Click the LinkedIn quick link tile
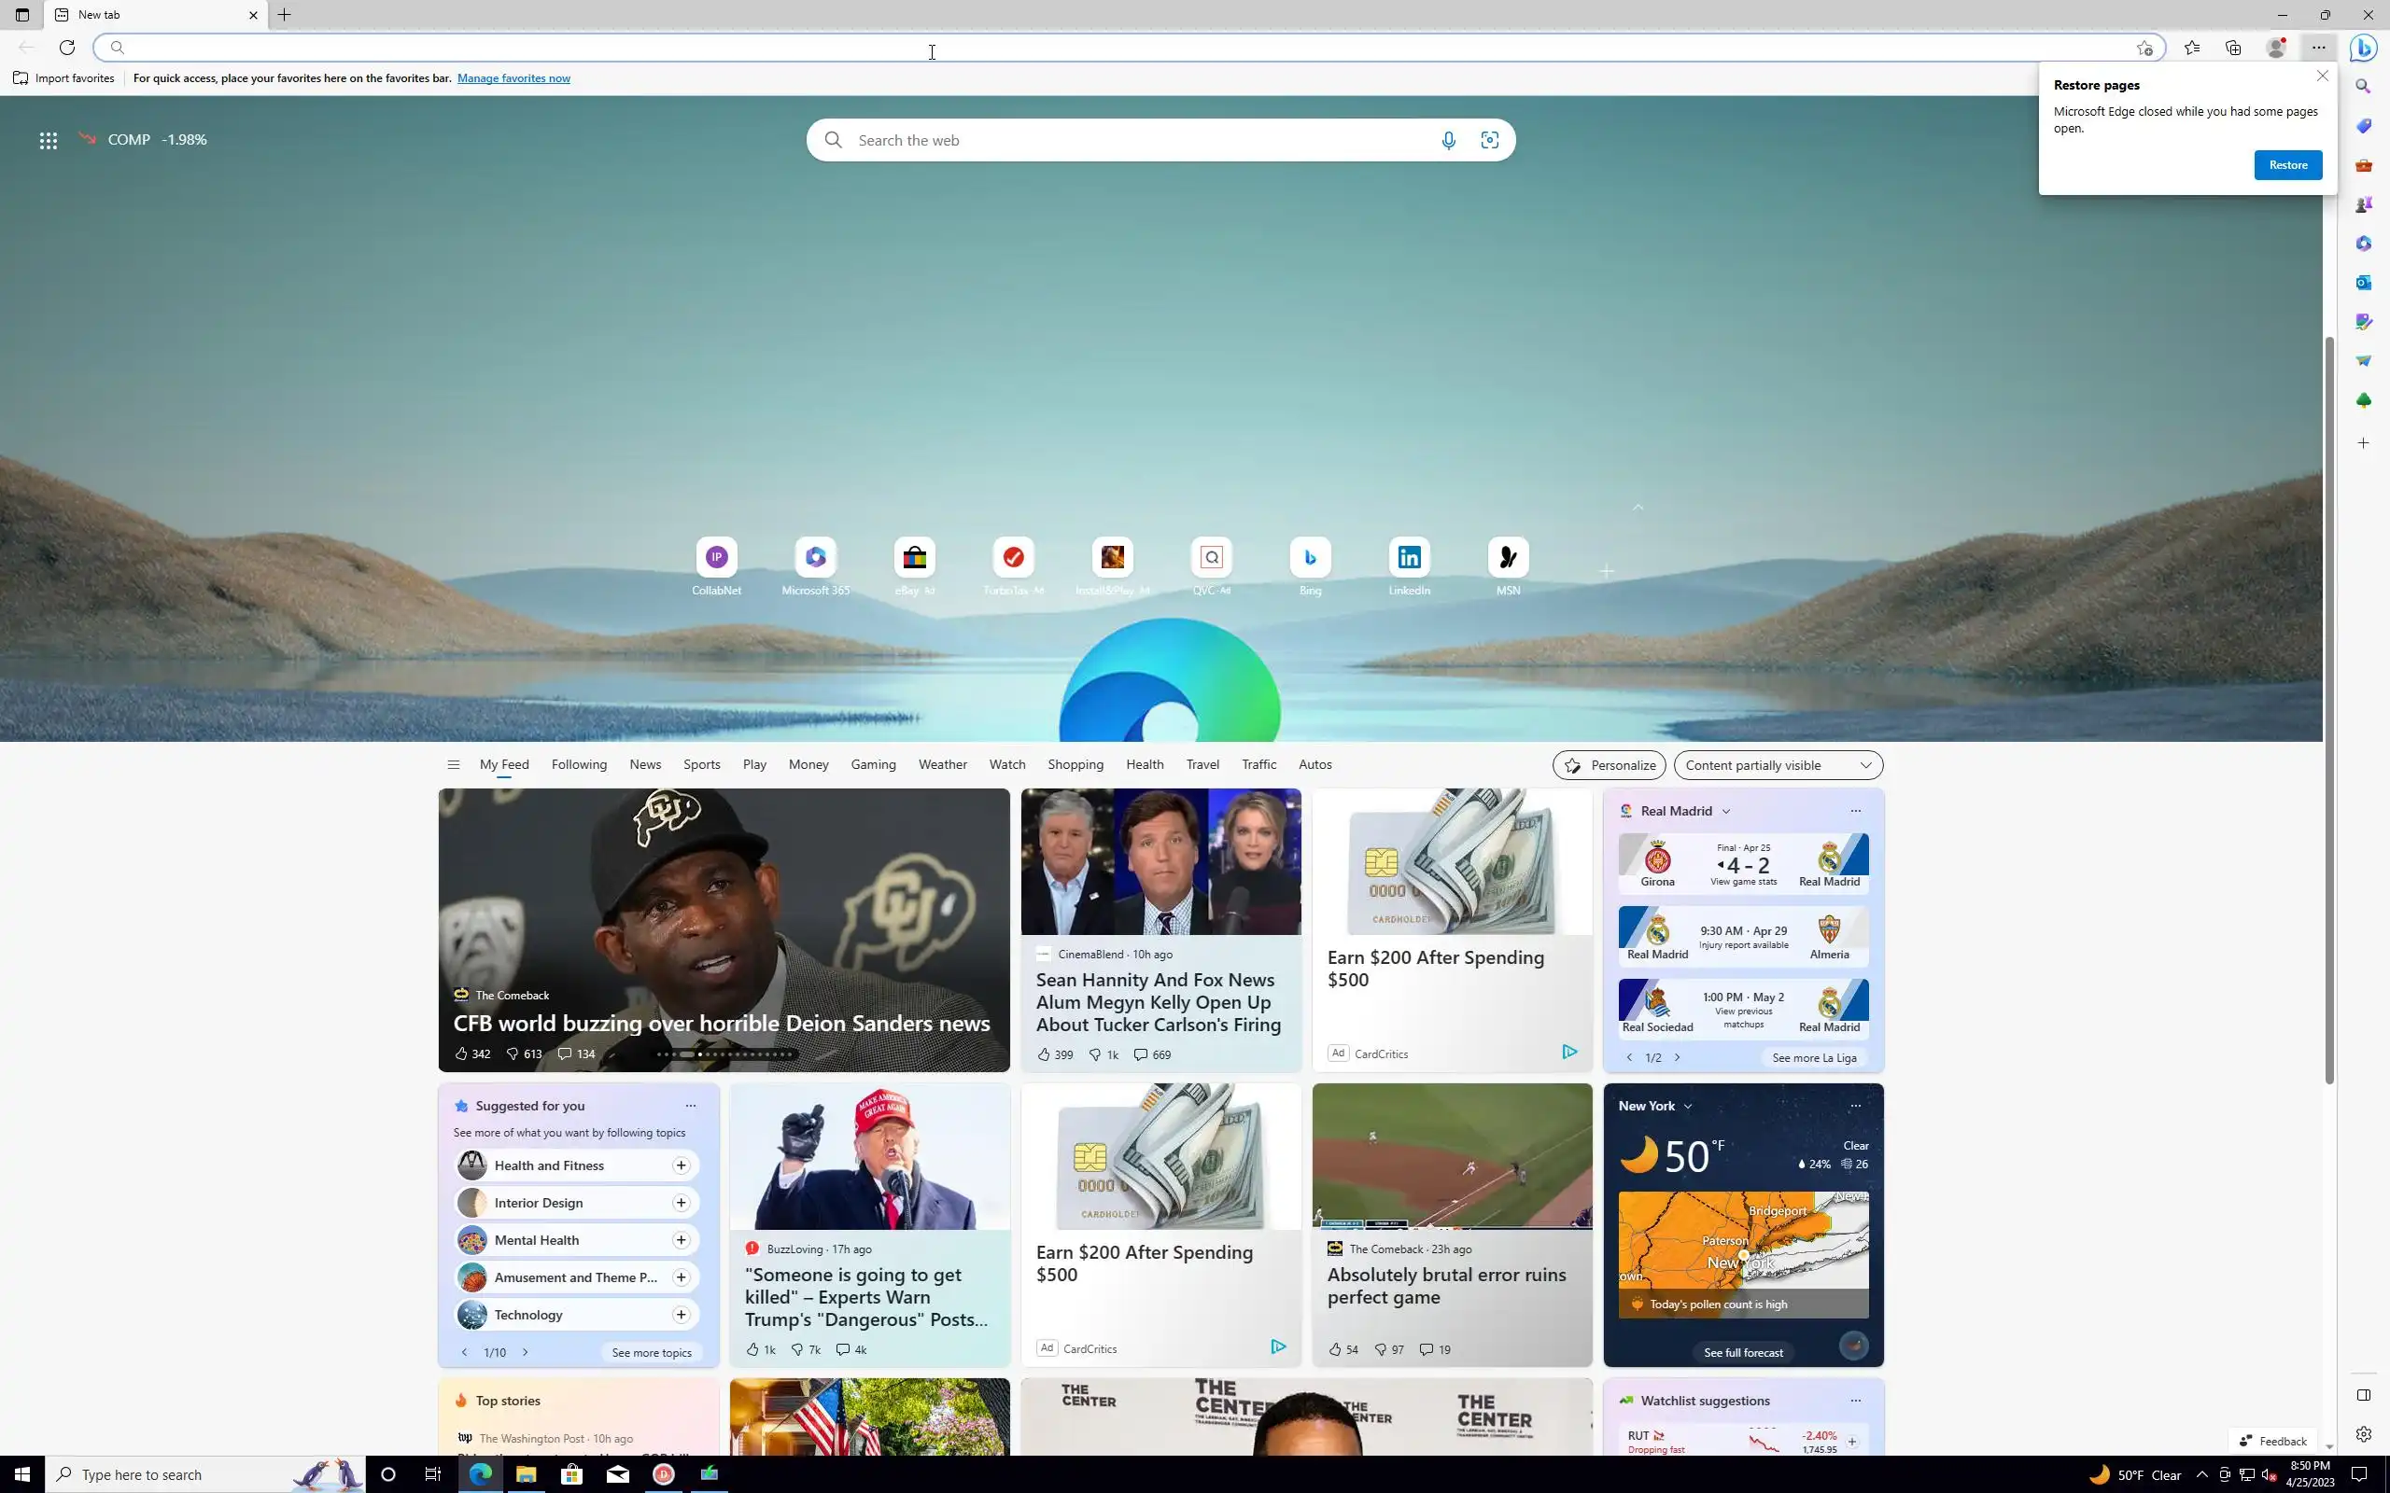 (1408, 558)
